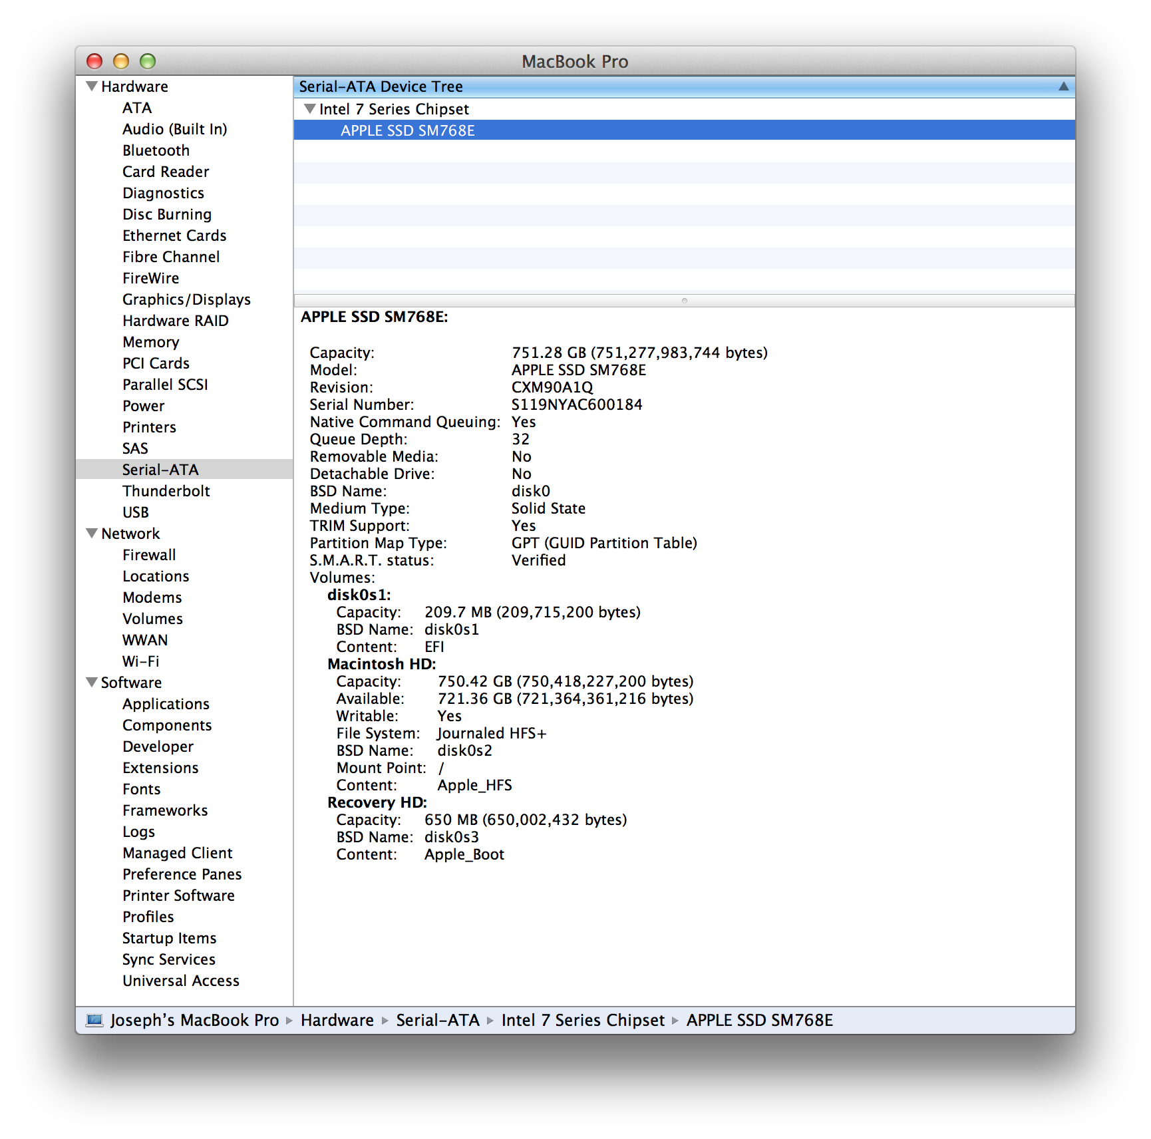Select Fonts under Software
Screen dimensions: 1151x1139
[142, 789]
